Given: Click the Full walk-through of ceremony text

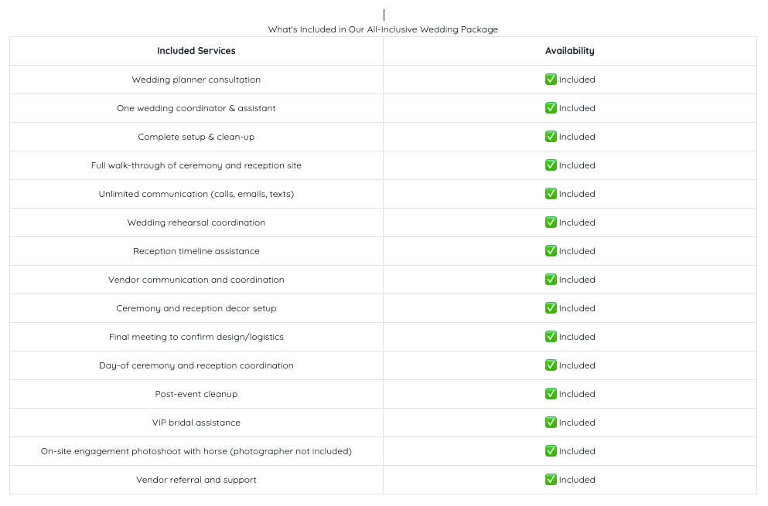Looking at the screenshot, I should pos(196,165).
